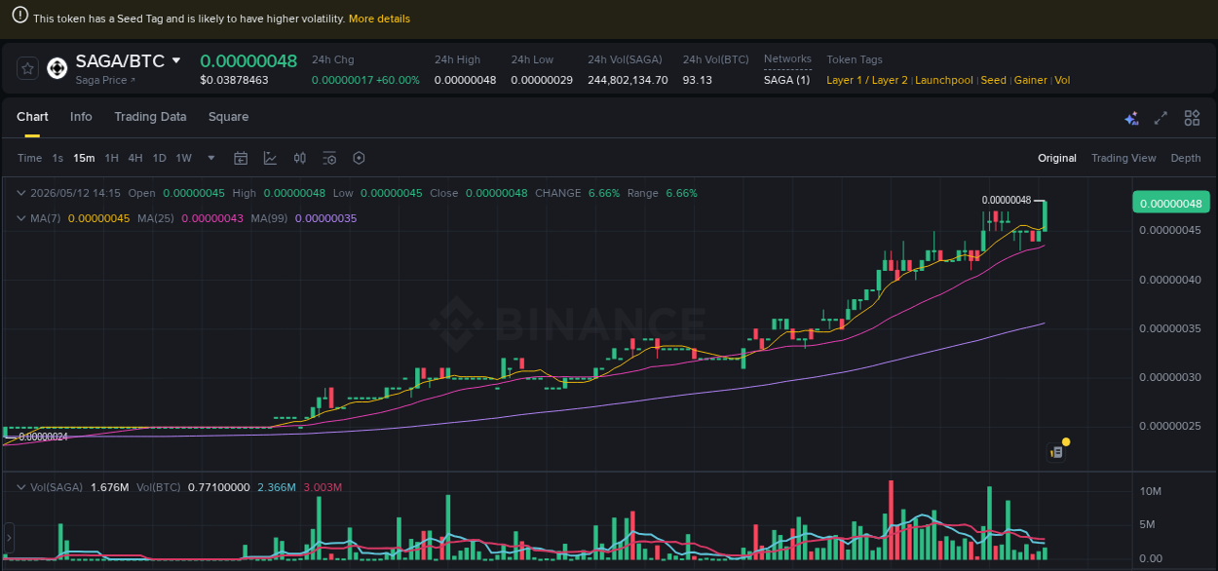1218x571 pixels.
Task: Open the Saga Price link
Action: pos(106,80)
